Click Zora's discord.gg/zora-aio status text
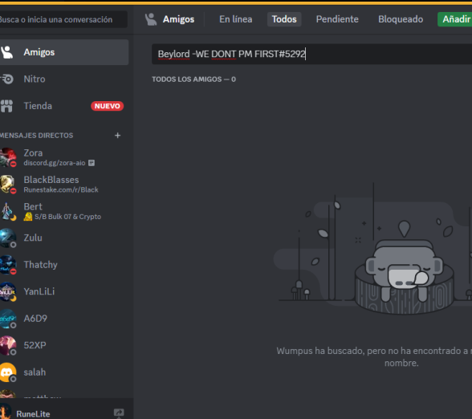This screenshot has width=472, height=419. click(55, 163)
